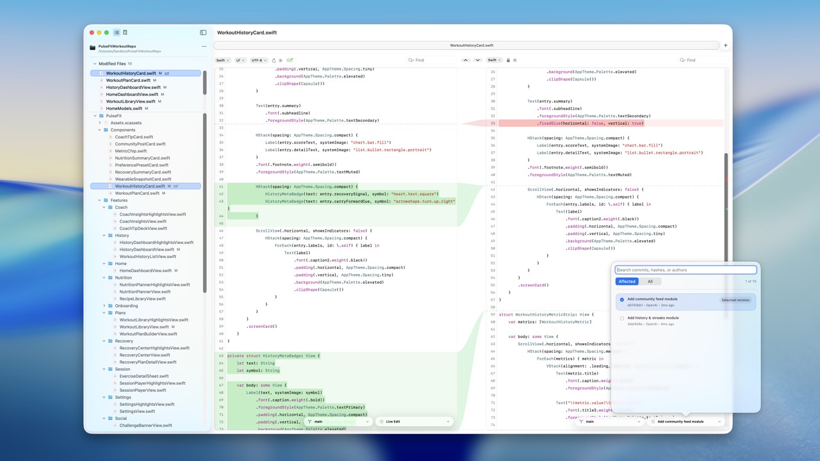This screenshot has height=461, width=820.
Task: Click the sidebar file tree scrollbar
Action: click(205, 203)
